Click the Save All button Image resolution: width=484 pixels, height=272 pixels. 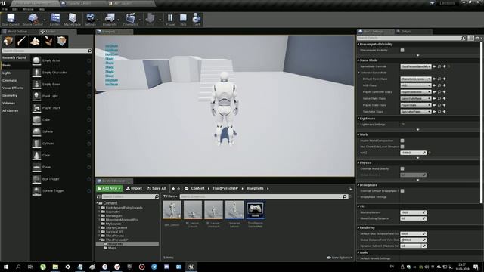point(157,188)
